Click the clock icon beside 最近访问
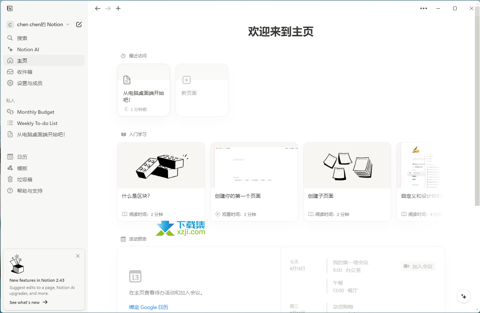 [123, 56]
